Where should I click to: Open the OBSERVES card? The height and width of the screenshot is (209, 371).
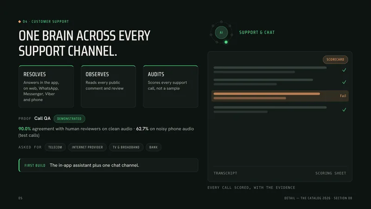(x=109, y=86)
